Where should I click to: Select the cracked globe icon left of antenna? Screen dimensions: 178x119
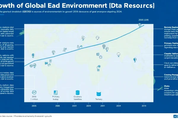tap(53, 52)
